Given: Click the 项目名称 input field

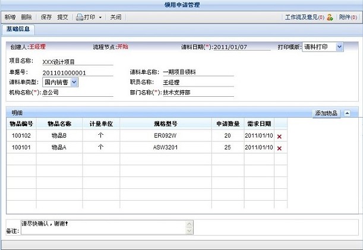Looking at the screenshot, I should [x=77, y=61].
